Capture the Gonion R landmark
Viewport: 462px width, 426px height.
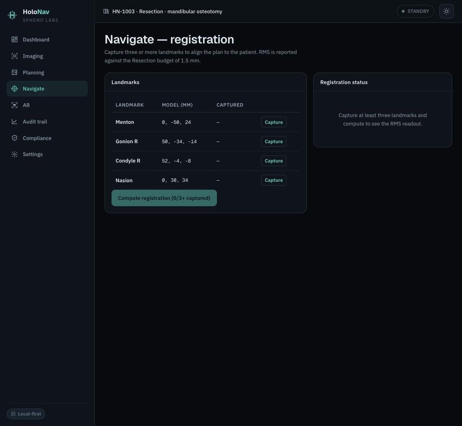click(274, 142)
